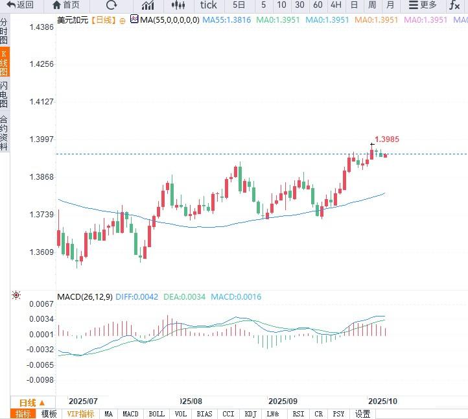Click the red sun icon next to MACD panel
The height and width of the screenshot is (419, 468).
[16, 295]
